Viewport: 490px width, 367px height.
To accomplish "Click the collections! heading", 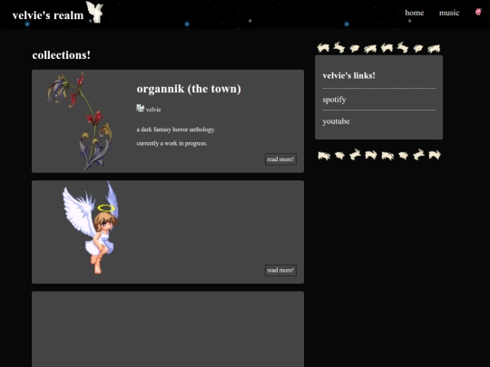I will (x=62, y=55).
